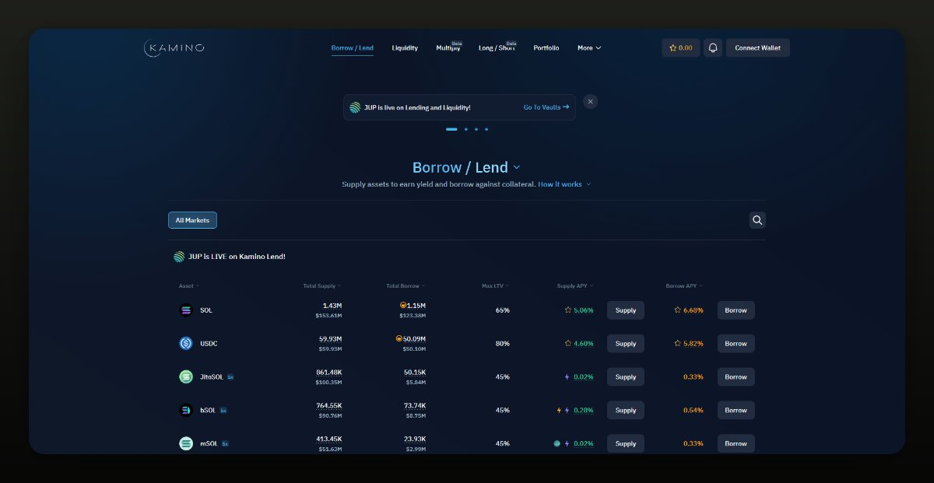Sort by the Total Supply column header
The height and width of the screenshot is (483, 934).
click(322, 286)
